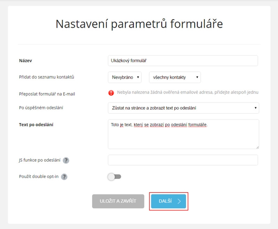Click the Text po odeslání label
This screenshot has height=229, width=278.
[36, 125]
